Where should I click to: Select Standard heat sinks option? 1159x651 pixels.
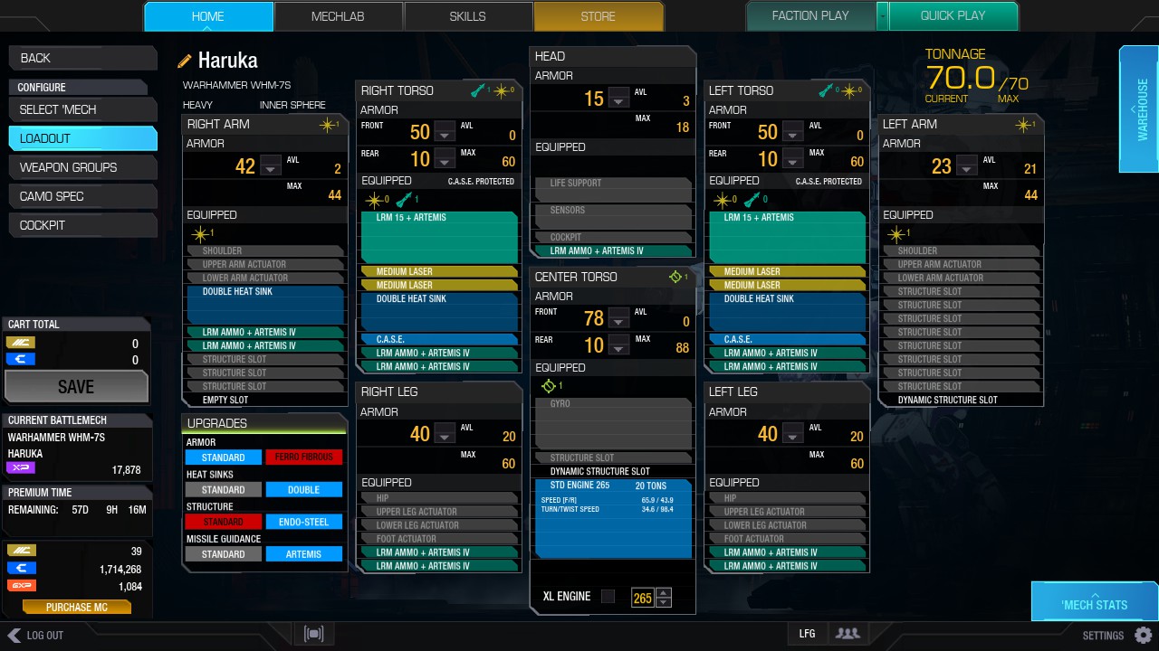coord(223,490)
